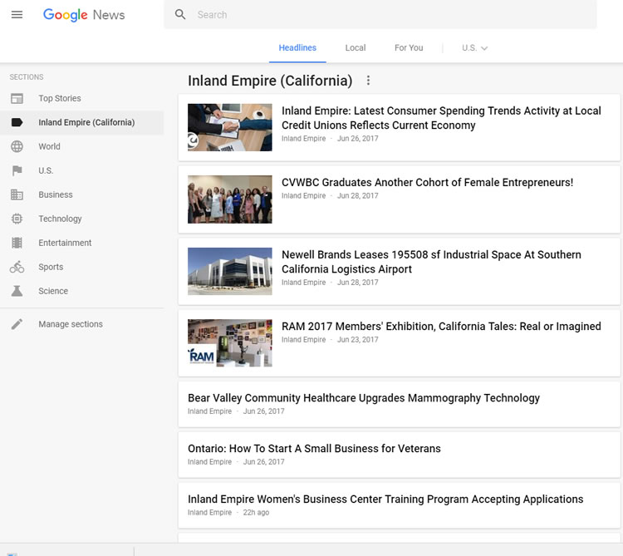This screenshot has width=623, height=556.
Task: Click the Google News logo
Action: click(84, 15)
